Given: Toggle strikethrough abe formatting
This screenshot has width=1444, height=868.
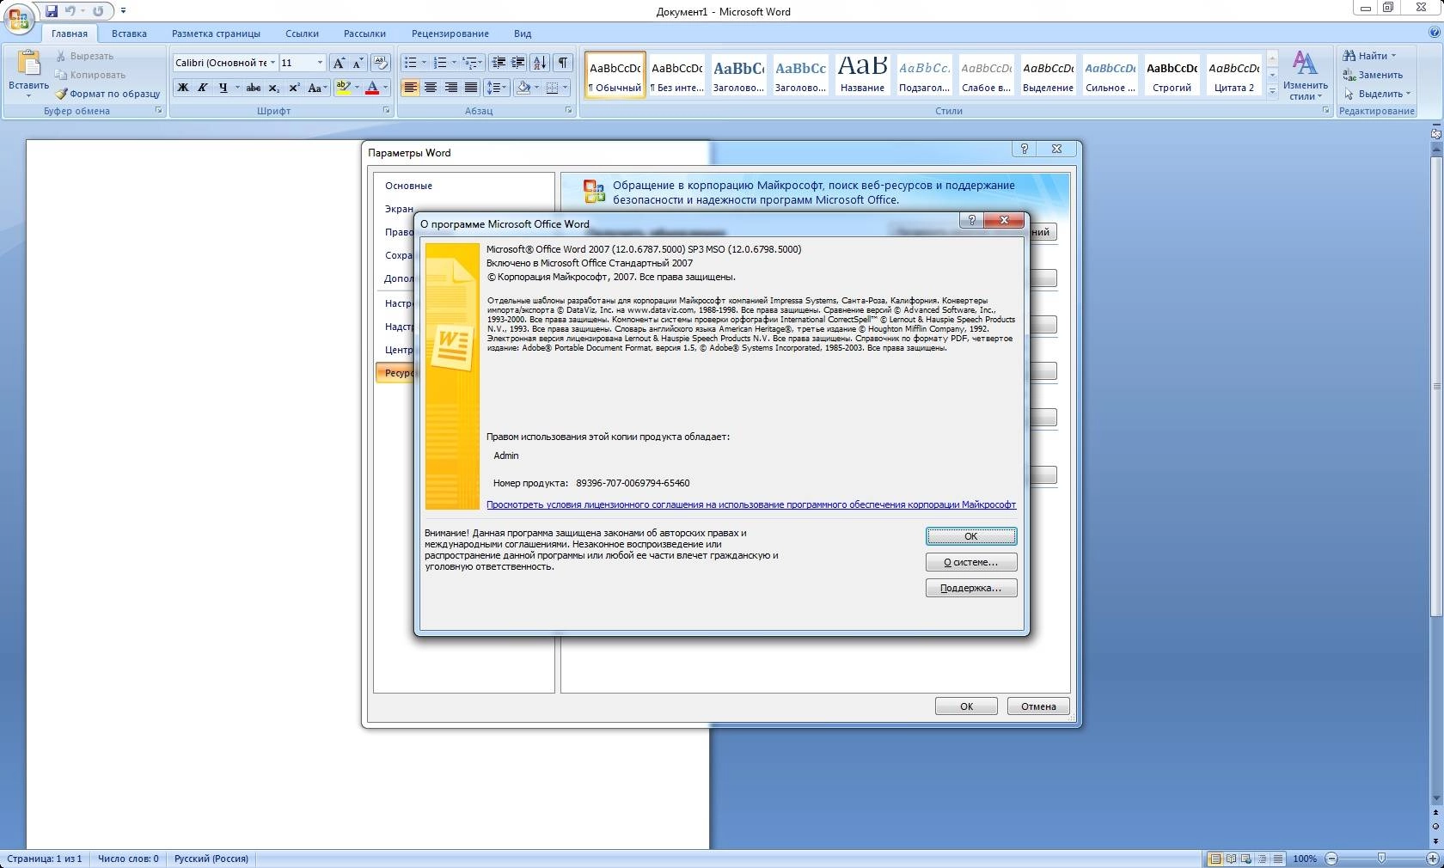Looking at the screenshot, I should coord(253,88).
